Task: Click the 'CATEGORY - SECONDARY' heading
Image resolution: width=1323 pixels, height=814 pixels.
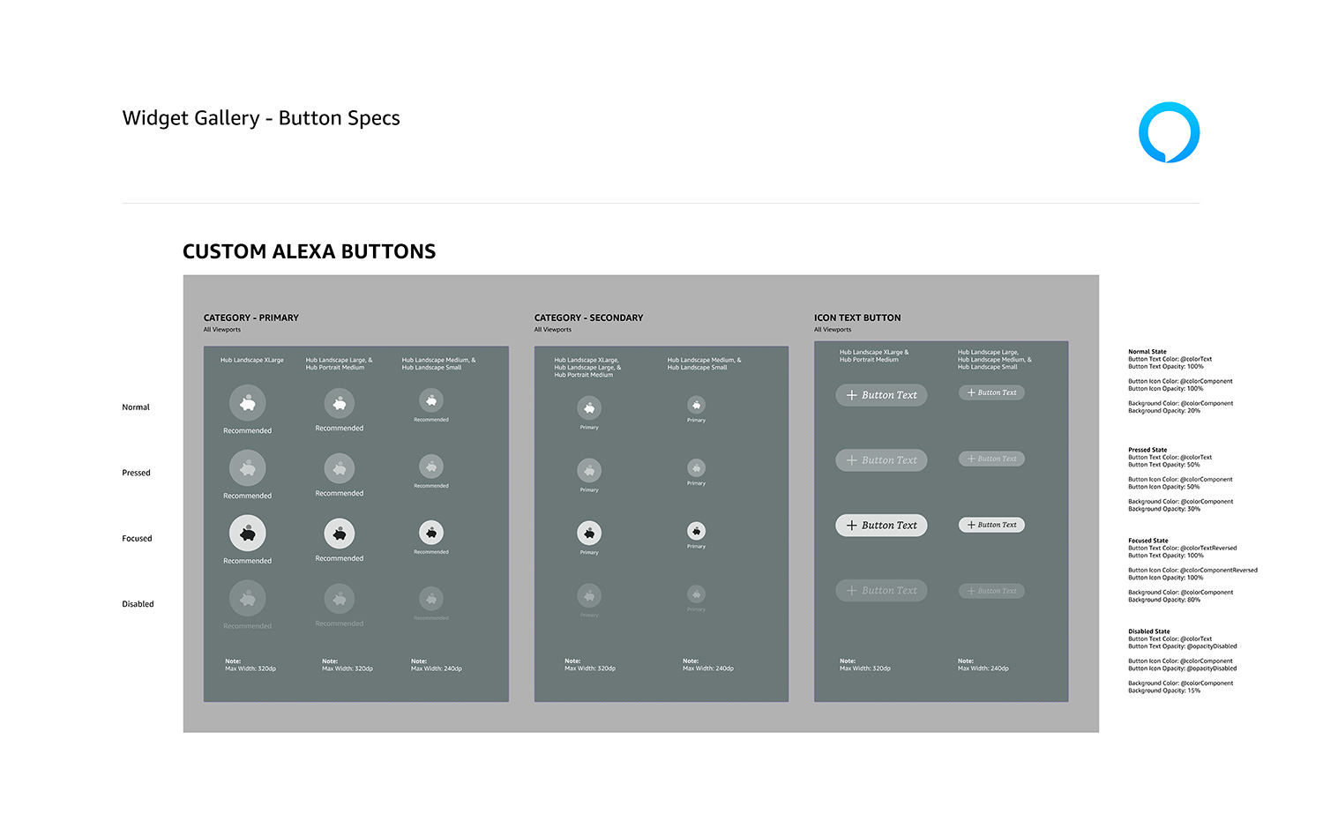Action: [588, 317]
